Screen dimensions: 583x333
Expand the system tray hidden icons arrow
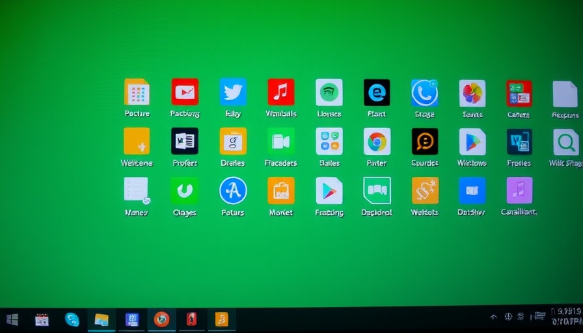tap(493, 317)
